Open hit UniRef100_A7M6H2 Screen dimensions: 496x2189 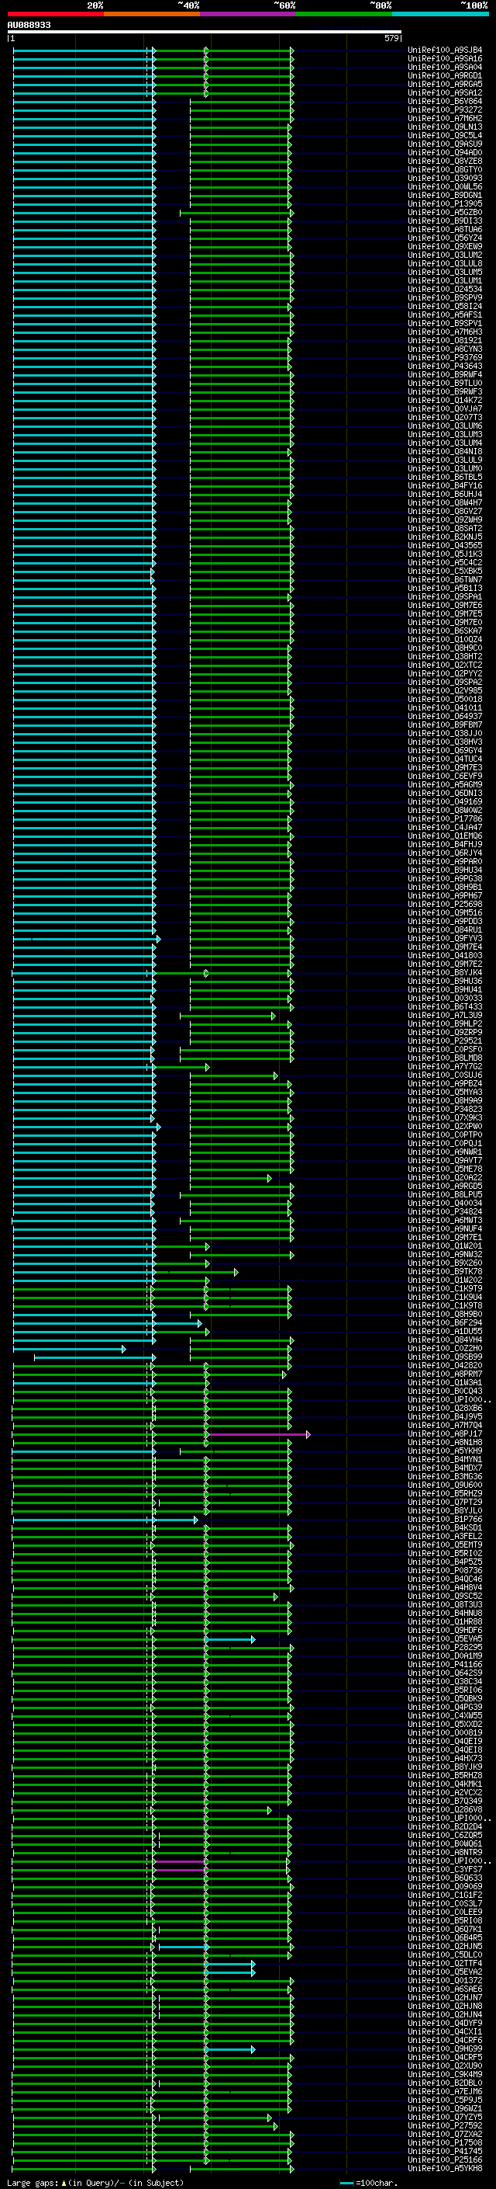[445, 118]
